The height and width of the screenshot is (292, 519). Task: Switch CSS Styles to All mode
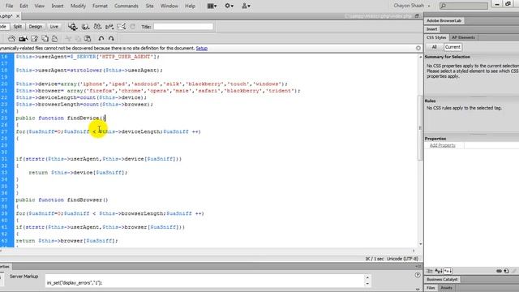pos(435,47)
